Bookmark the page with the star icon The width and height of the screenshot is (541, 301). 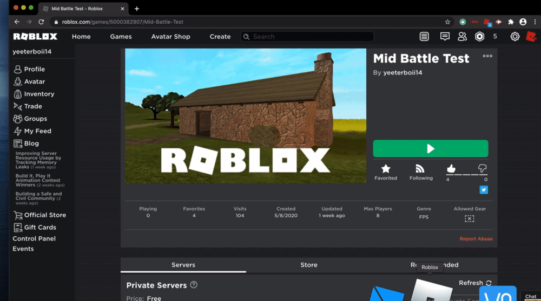point(447,22)
